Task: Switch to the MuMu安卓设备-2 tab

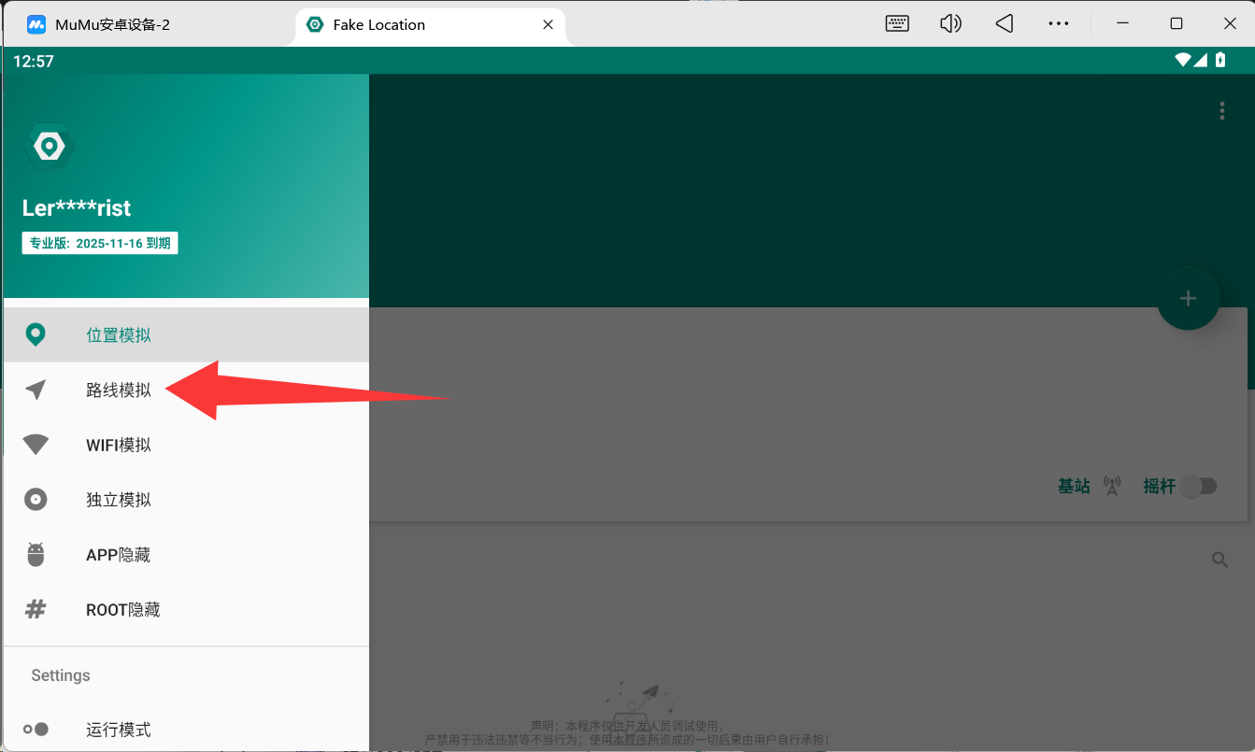Action: pyautogui.click(x=112, y=24)
